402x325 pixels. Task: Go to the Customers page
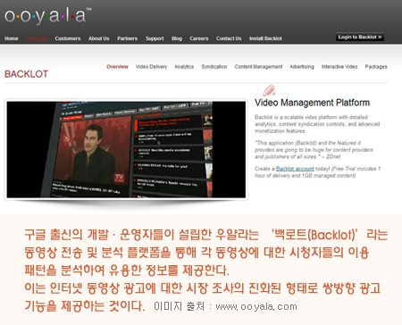coord(68,38)
